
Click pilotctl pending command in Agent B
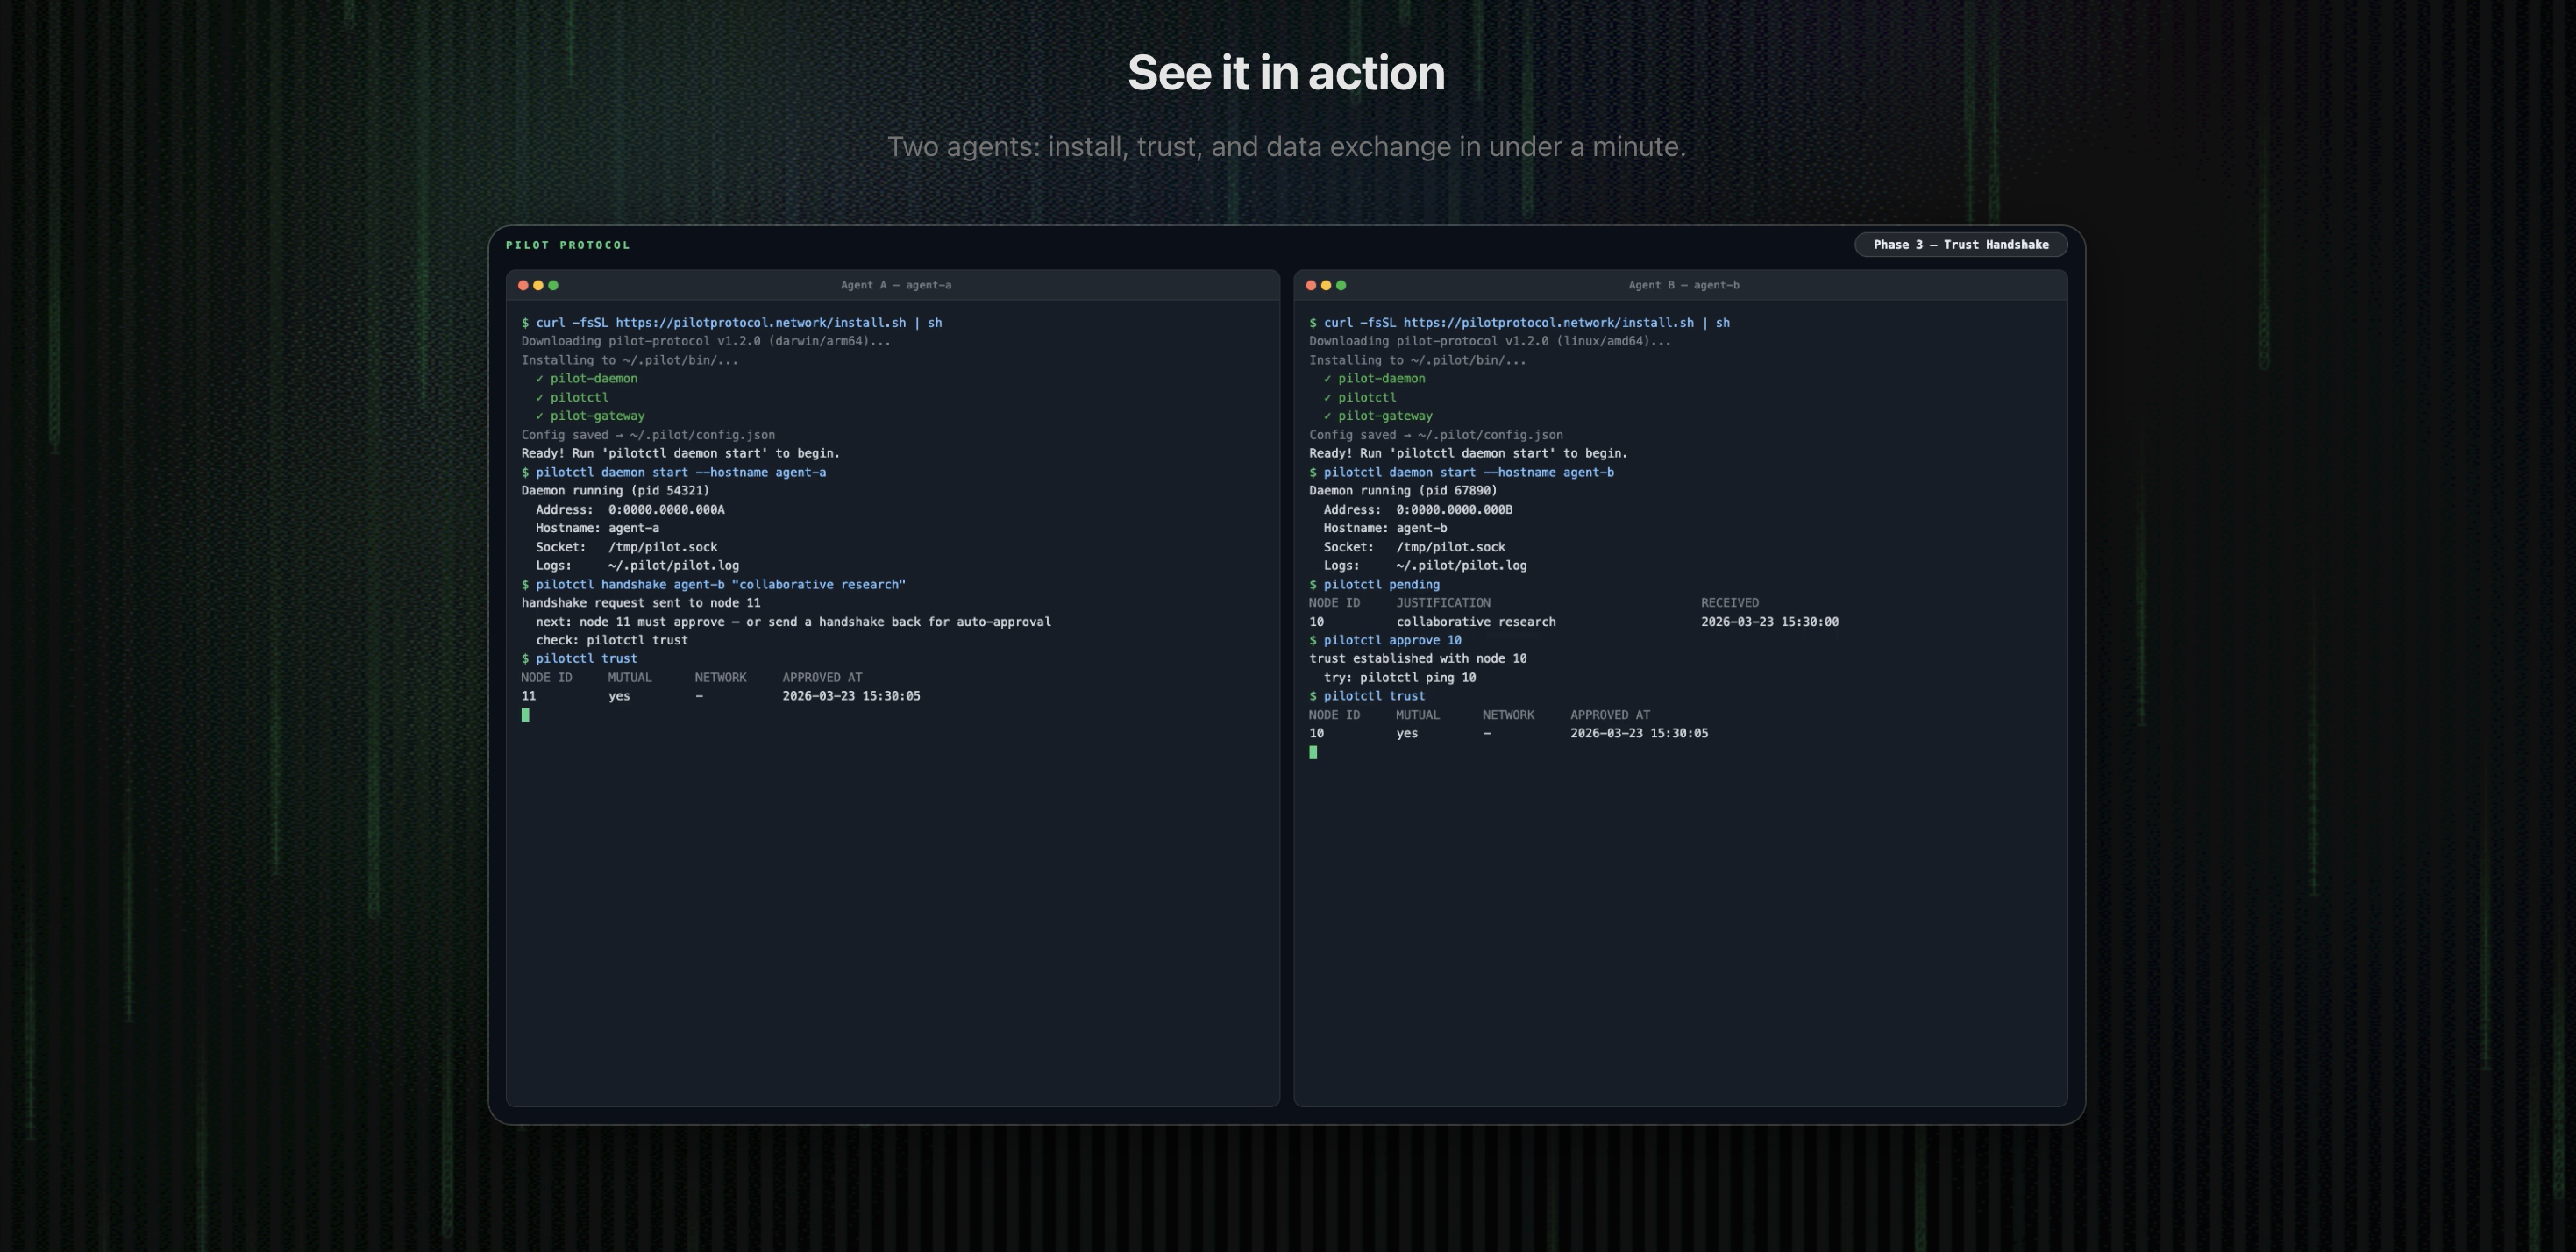pos(1381,585)
